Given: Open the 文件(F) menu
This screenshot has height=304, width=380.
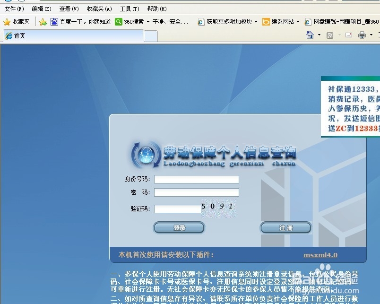Looking at the screenshot, I should 14,9.
